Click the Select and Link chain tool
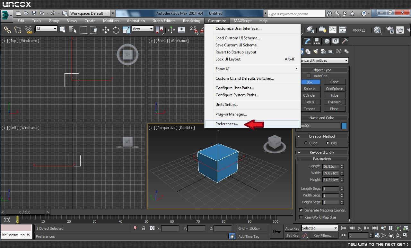This screenshot has width=411, height=248. tap(7, 30)
